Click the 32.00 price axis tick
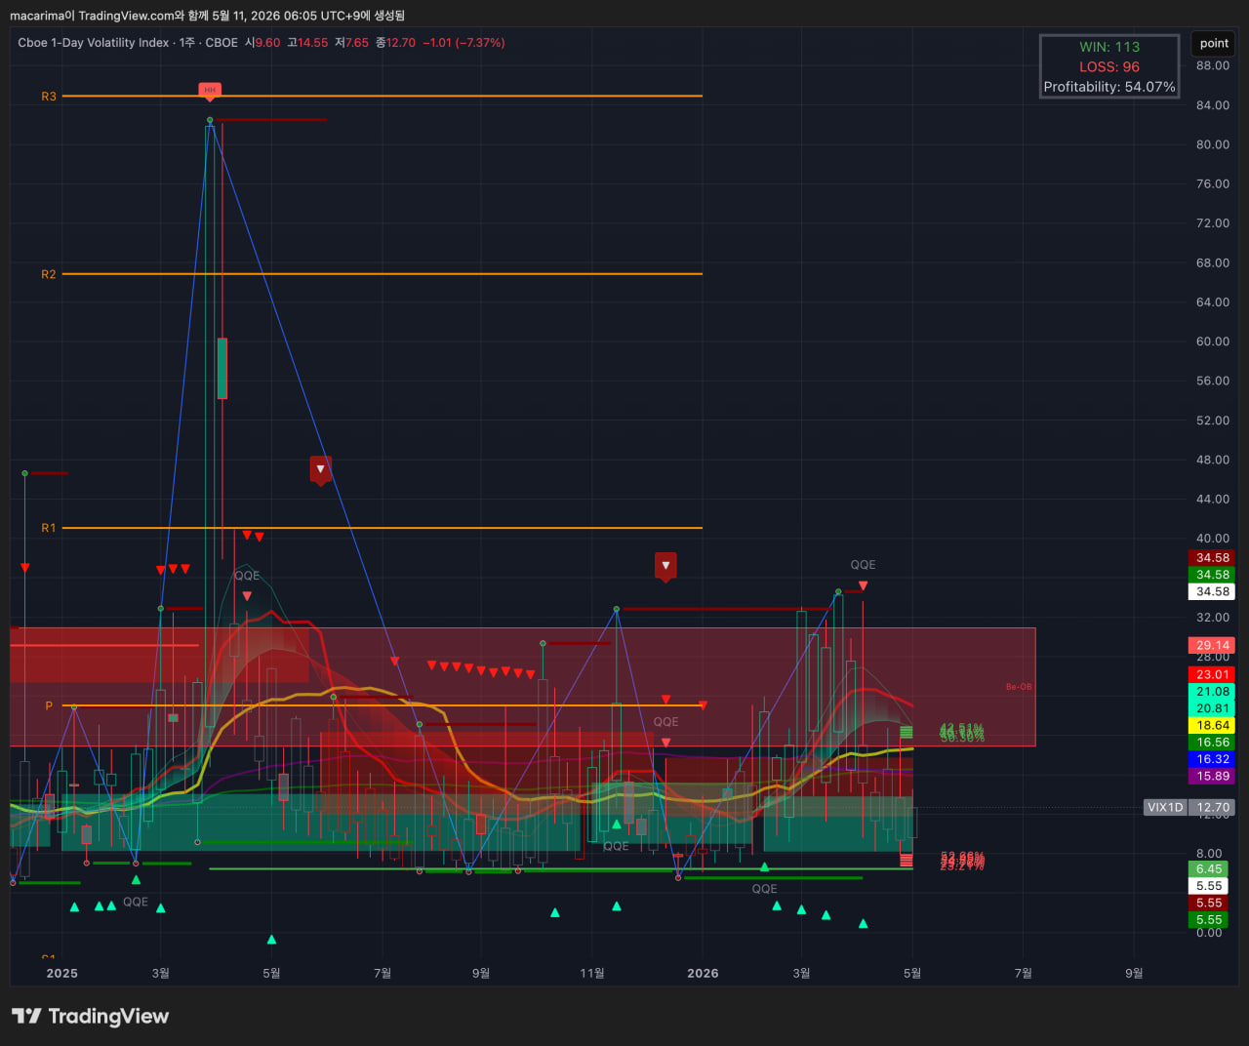The width and height of the screenshot is (1249, 1046). [1213, 618]
